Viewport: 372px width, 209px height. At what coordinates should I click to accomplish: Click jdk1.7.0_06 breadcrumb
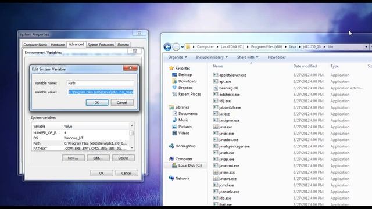pyautogui.click(x=312, y=46)
